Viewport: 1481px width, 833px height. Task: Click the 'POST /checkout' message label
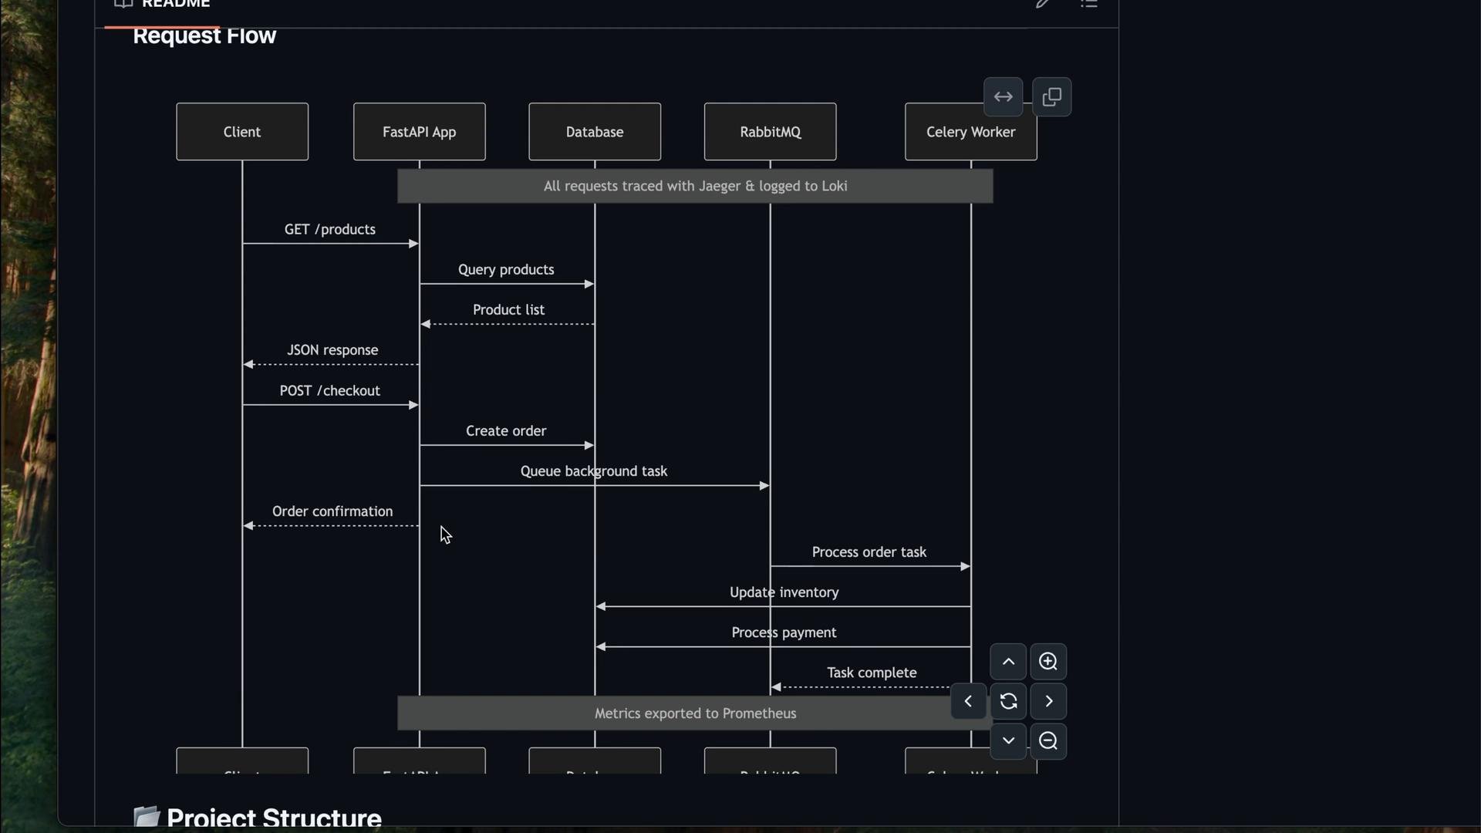coord(330,391)
